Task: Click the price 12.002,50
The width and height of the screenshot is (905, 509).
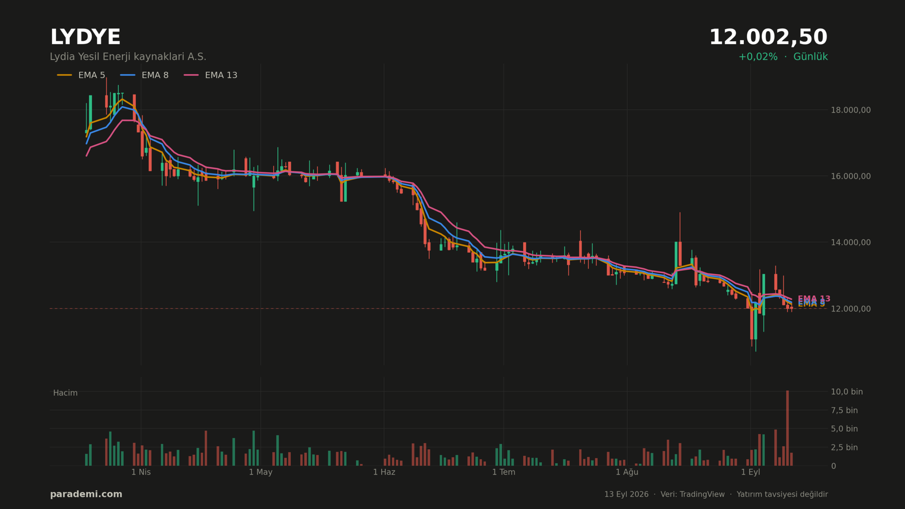Action: [768, 38]
